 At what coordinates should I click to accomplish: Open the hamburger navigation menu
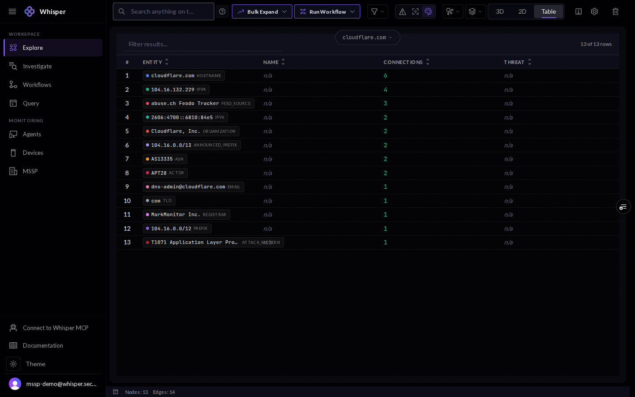pos(12,11)
